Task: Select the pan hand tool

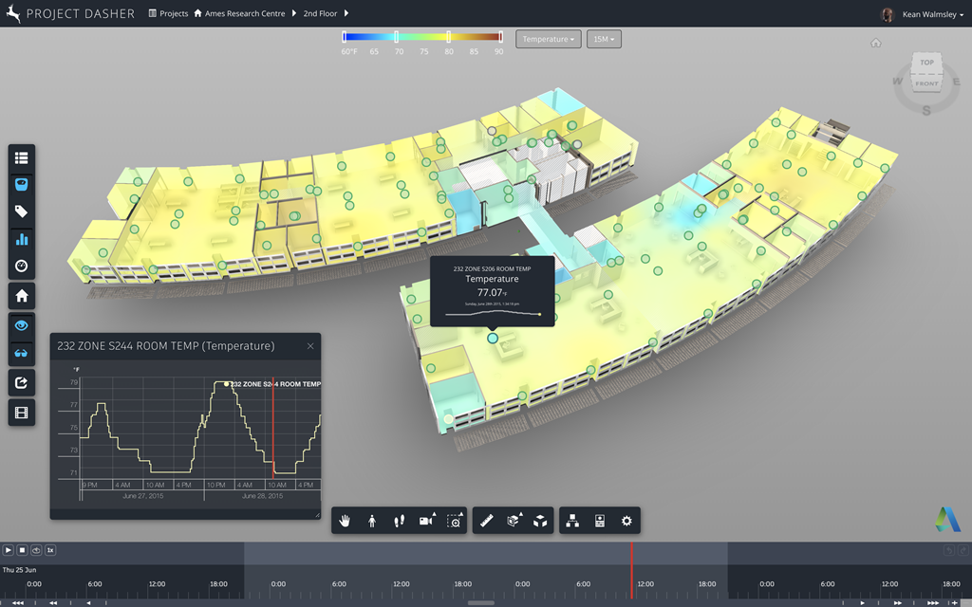Action: tap(346, 521)
